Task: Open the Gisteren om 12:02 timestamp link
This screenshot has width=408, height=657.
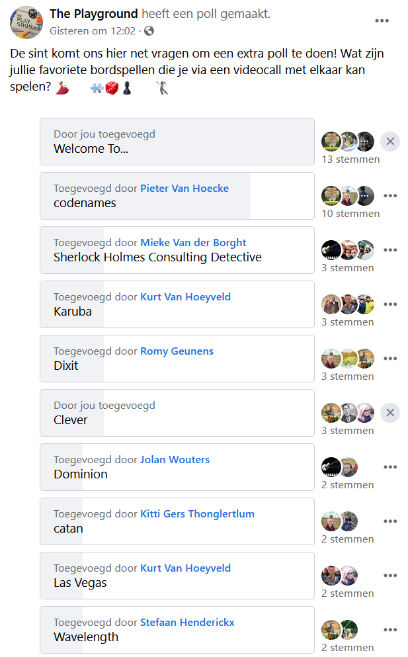Action: (x=93, y=31)
